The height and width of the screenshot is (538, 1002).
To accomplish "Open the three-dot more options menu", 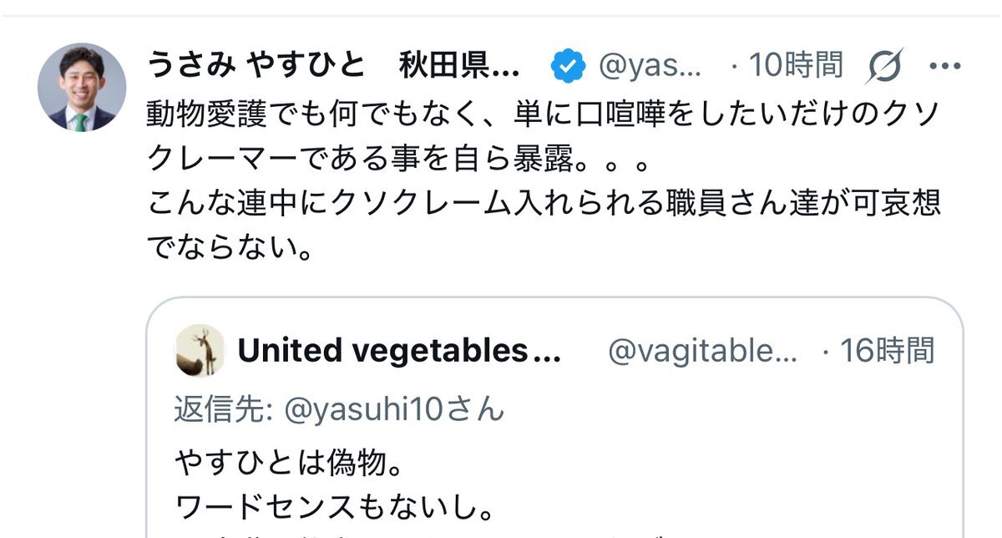I will [945, 66].
